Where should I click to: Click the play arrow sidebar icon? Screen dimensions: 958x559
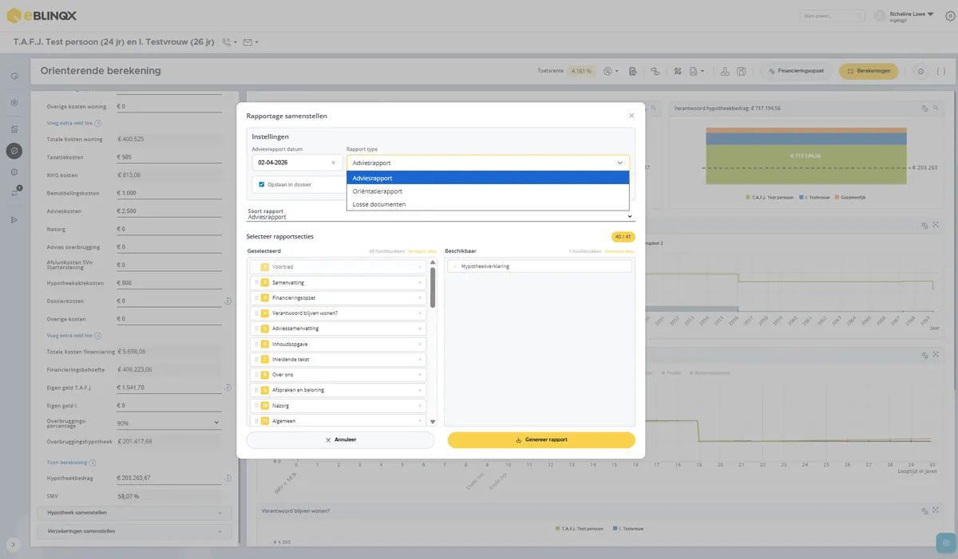tap(14, 219)
